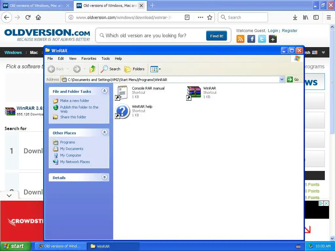Open the browser hamburger menu
Image resolution: width=335 pixels, height=251 pixels.
pyautogui.click(x=329, y=17)
